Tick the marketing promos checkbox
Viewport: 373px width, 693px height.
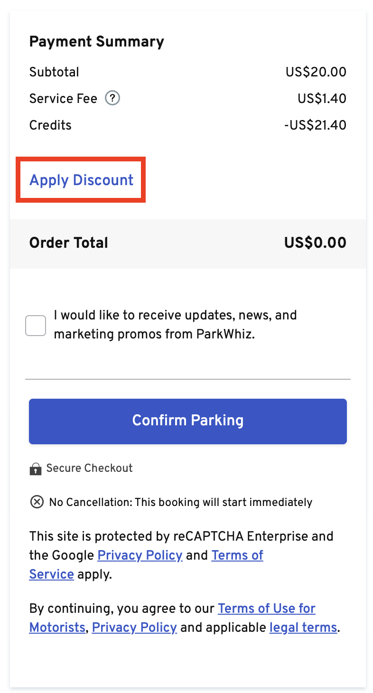[36, 326]
